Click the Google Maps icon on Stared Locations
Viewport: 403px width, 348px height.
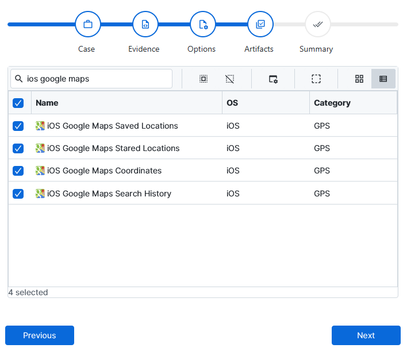click(x=40, y=148)
